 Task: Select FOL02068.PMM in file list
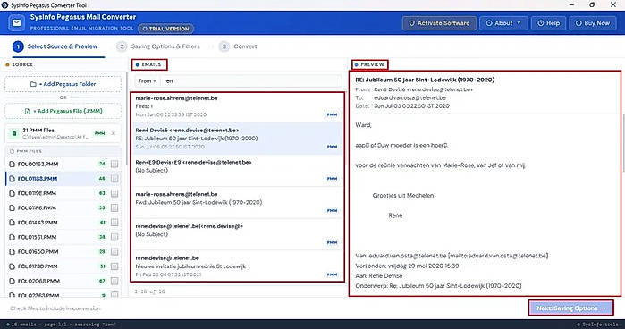pos(63,281)
